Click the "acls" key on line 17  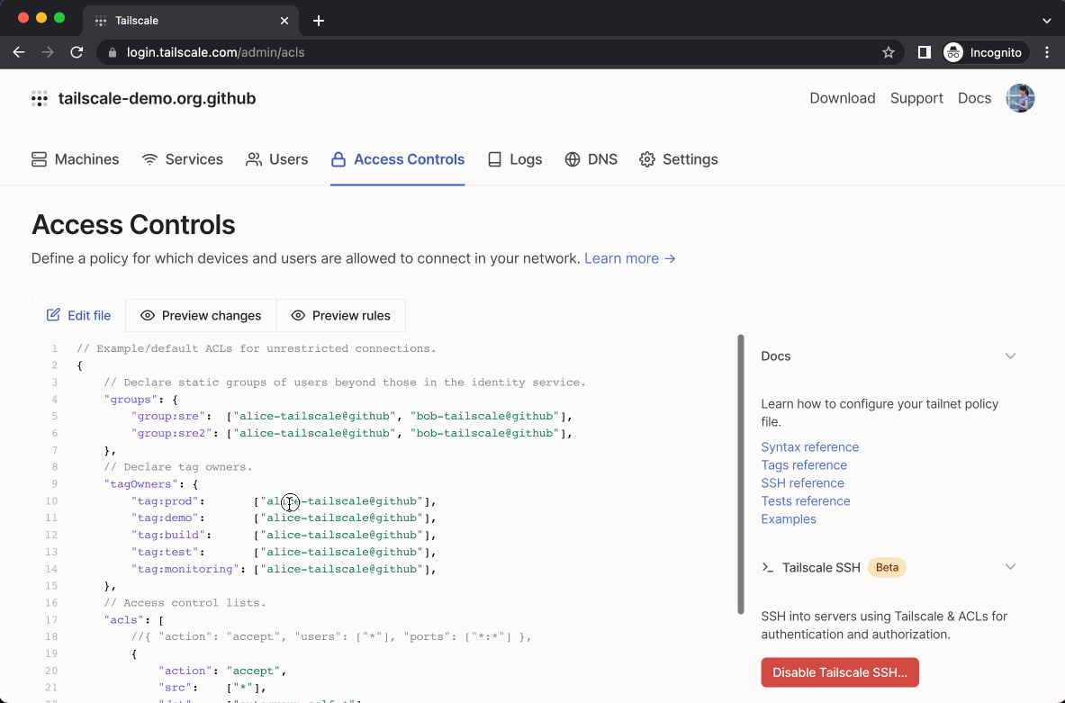(x=124, y=620)
